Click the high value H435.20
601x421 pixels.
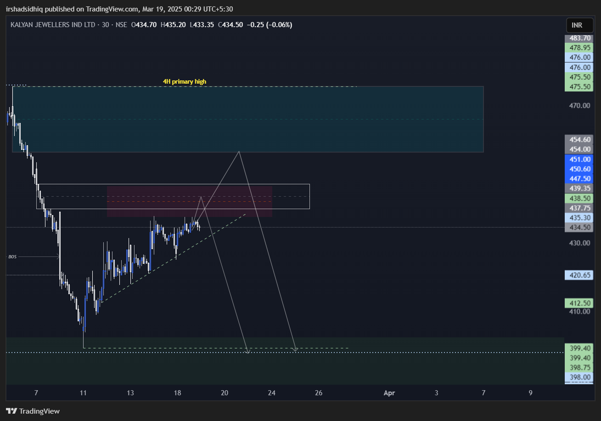point(173,25)
